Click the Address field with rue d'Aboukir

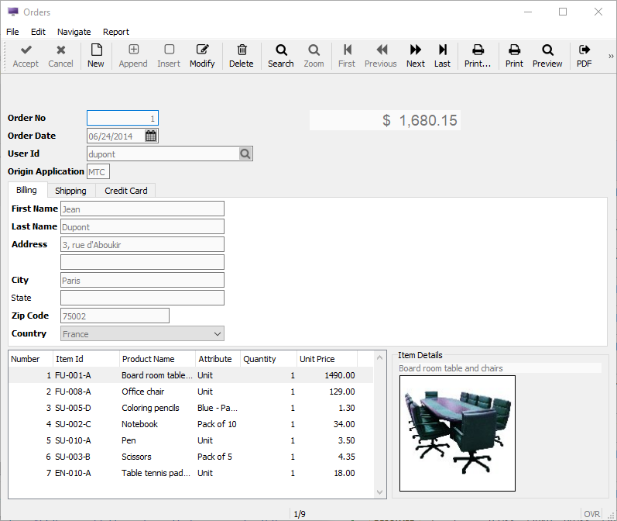click(142, 244)
